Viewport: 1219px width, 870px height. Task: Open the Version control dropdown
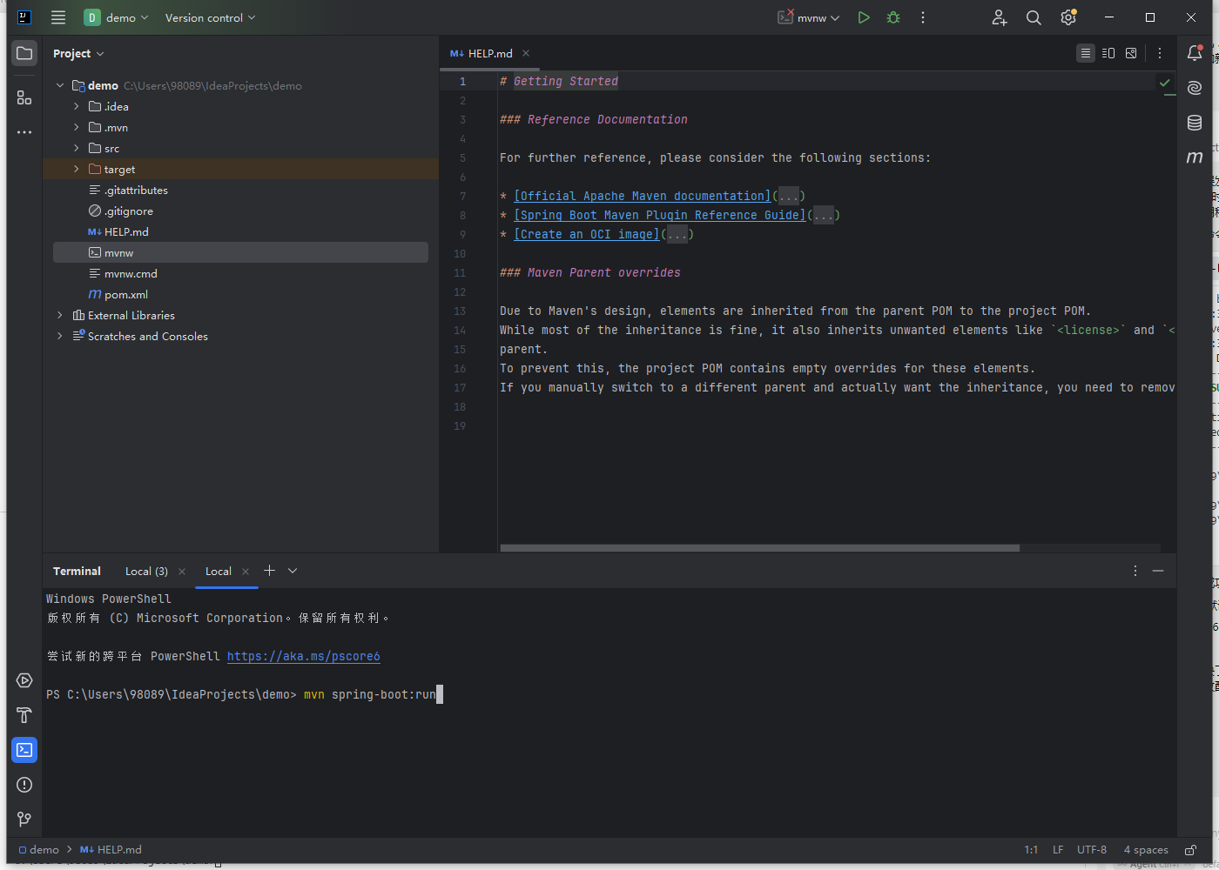pyautogui.click(x=210, y=17)
